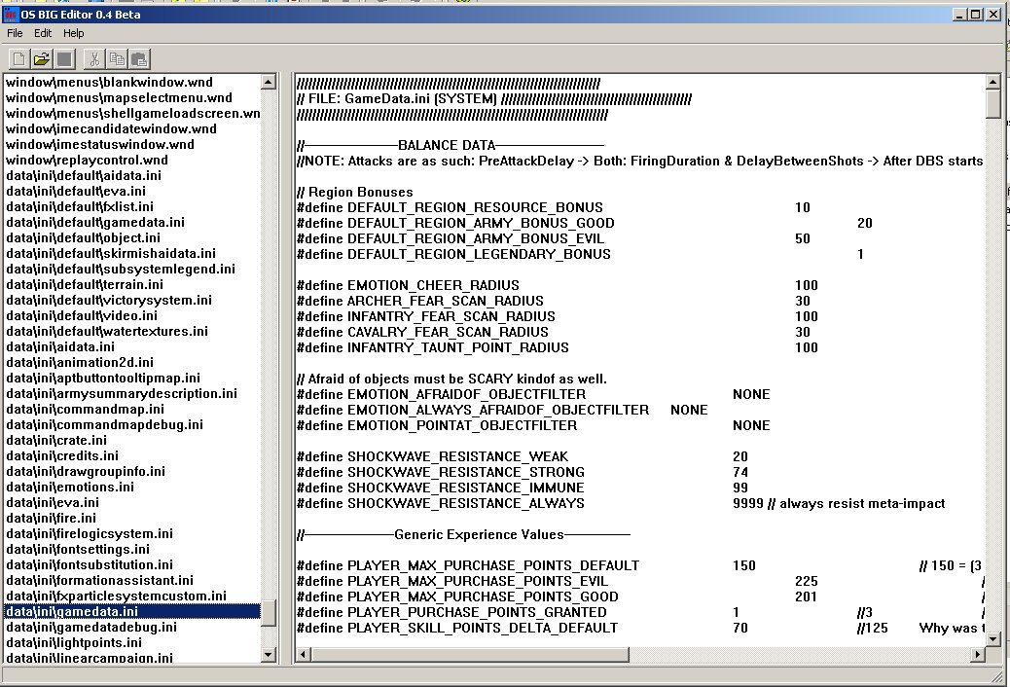The height and width of the screenshot is (687, 1010).
Task: Click the file list scroll up arrow
Action: [x=270, y=81]
